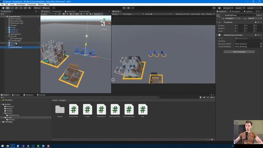Open the Transform component preset icon
263x148 pixels.
[258, 22]
